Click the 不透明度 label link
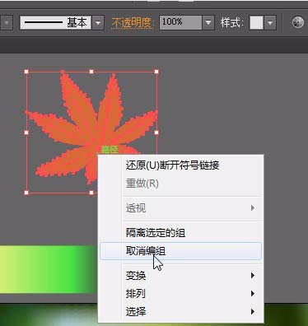 (x=132, y=22)
